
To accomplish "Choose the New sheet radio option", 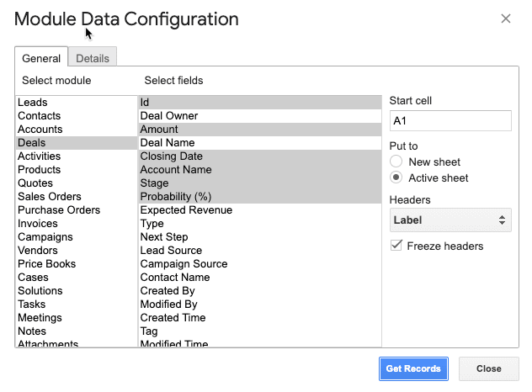I will click(396, 162).
